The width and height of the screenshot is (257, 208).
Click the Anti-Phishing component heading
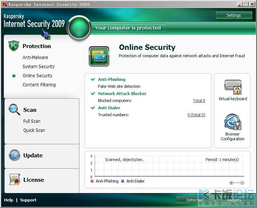pyautogui.click(x=112, y=79)
